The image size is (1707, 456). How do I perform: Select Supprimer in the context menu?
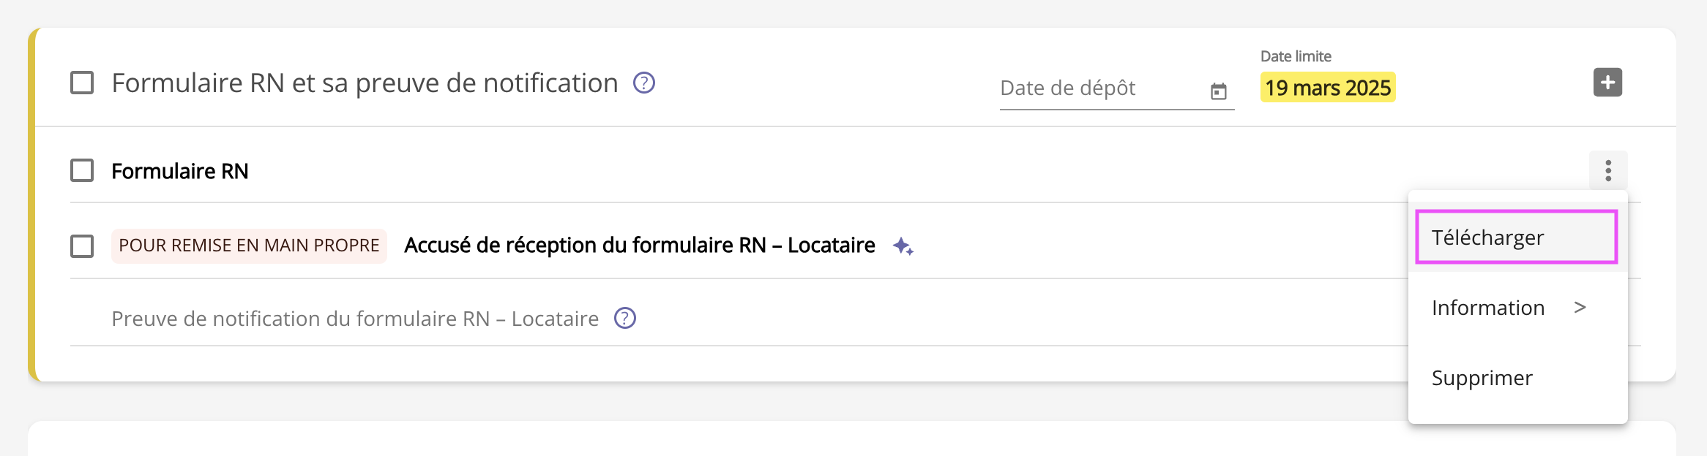click(x=1482, y=378)
